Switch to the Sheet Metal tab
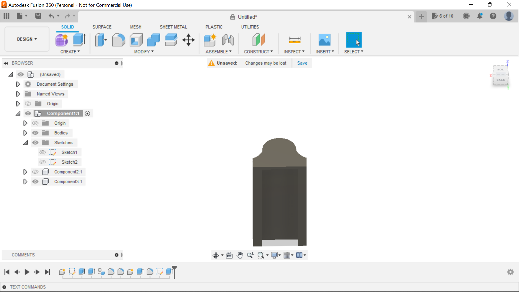 173,27
